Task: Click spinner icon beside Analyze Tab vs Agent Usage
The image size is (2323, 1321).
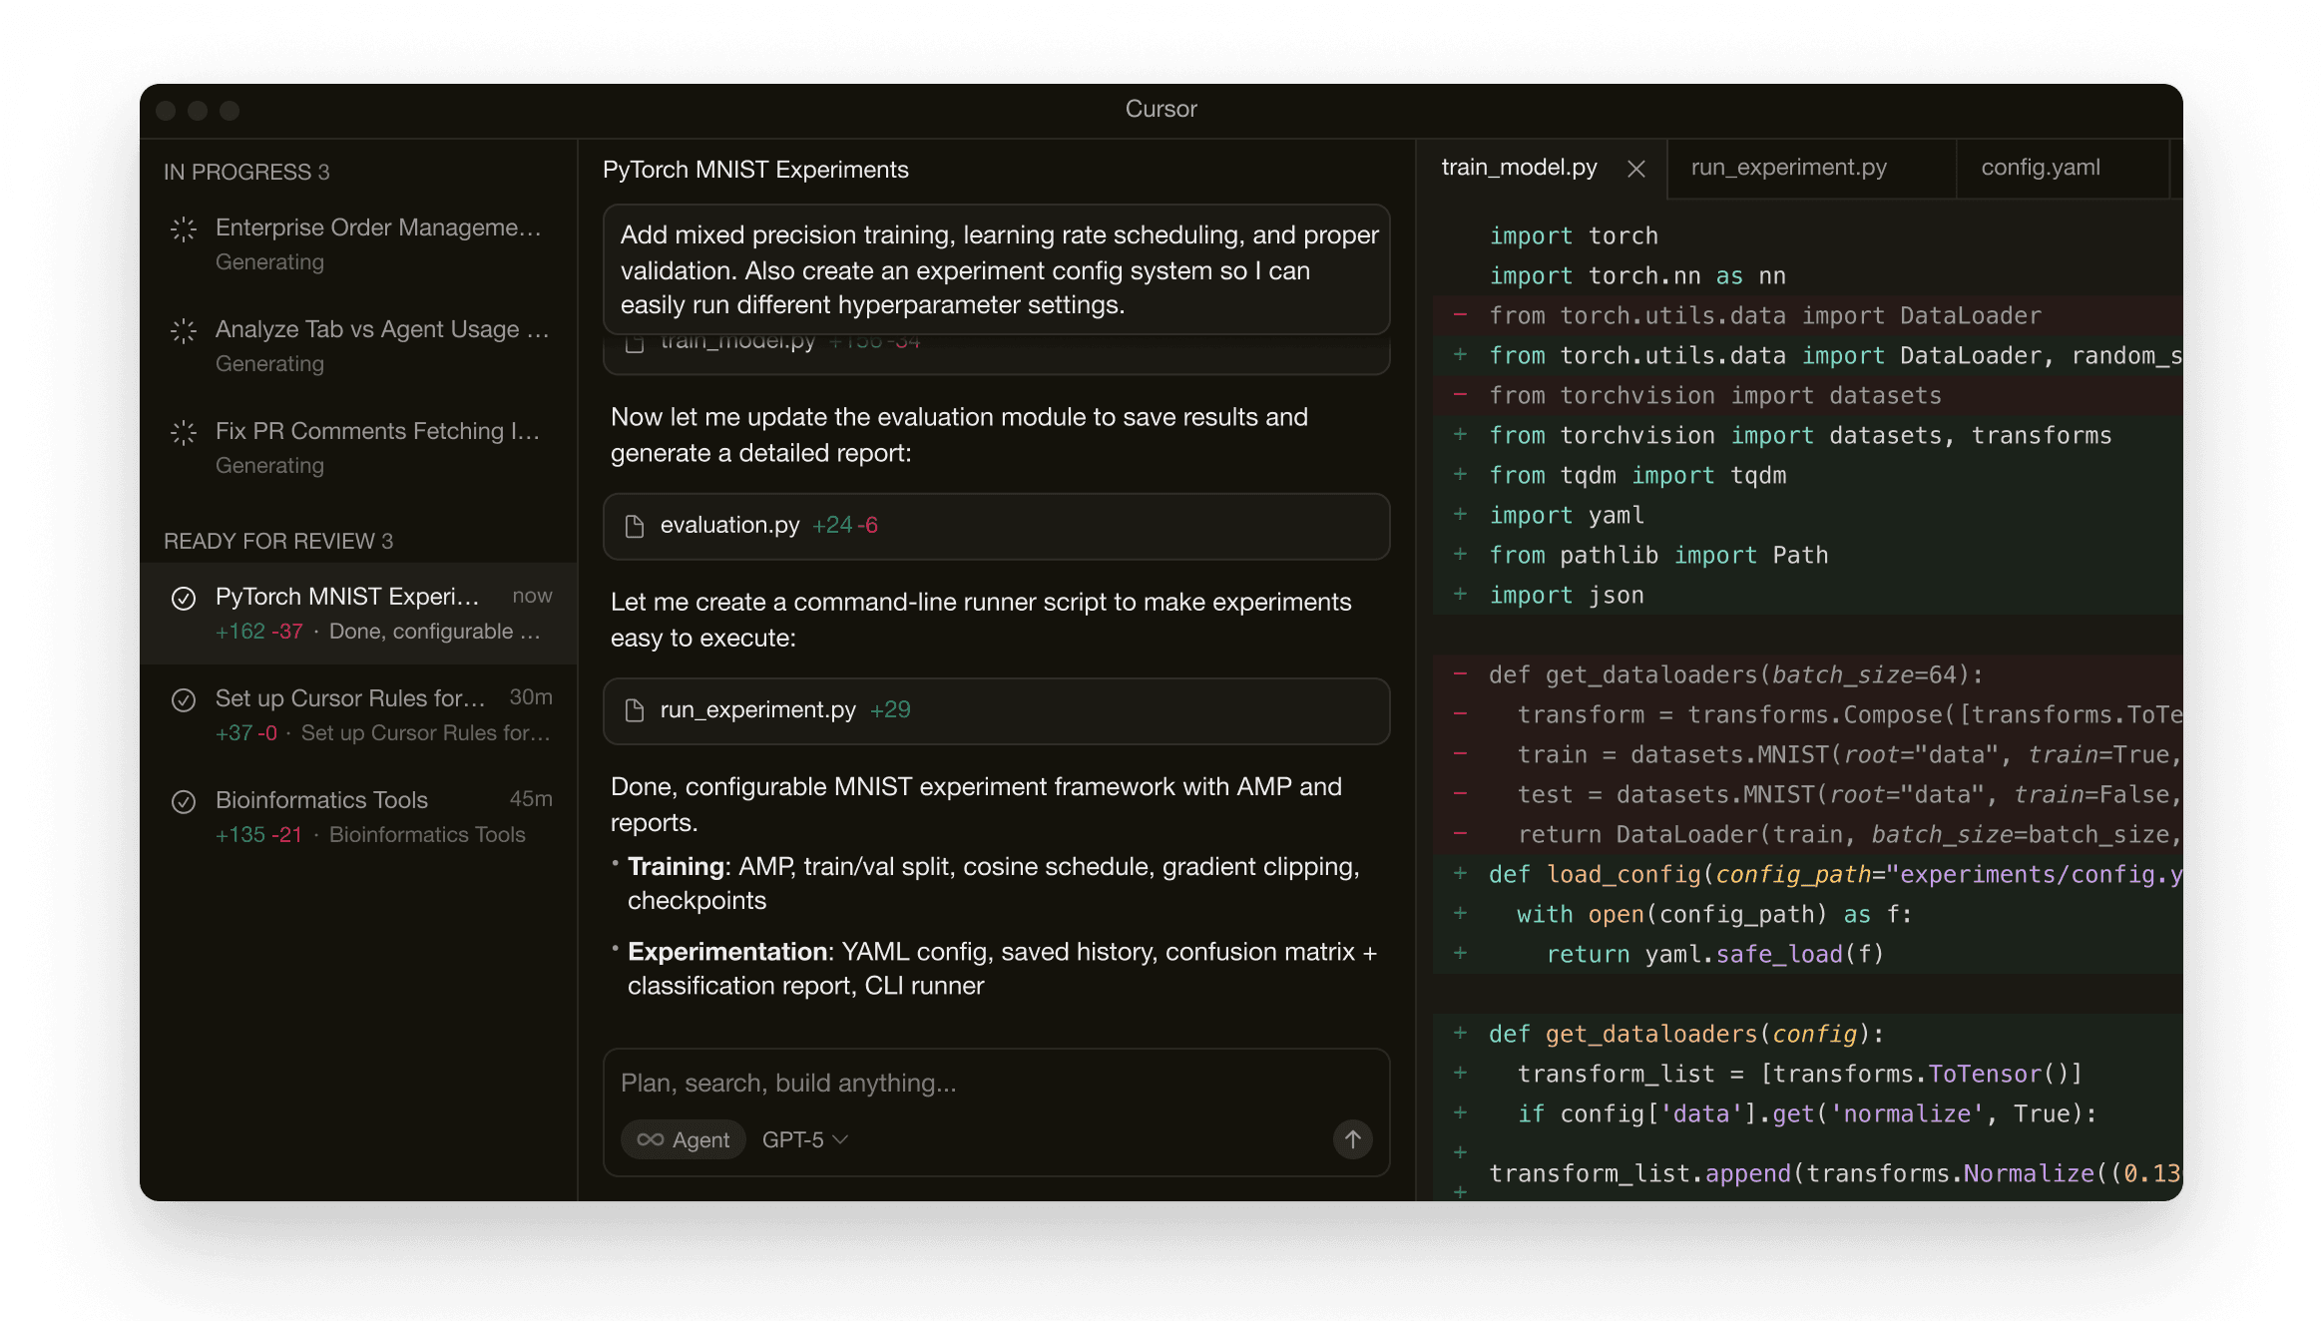Action: (184, 331)
